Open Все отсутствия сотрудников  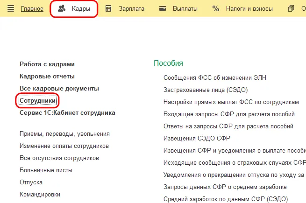point(59,158)
